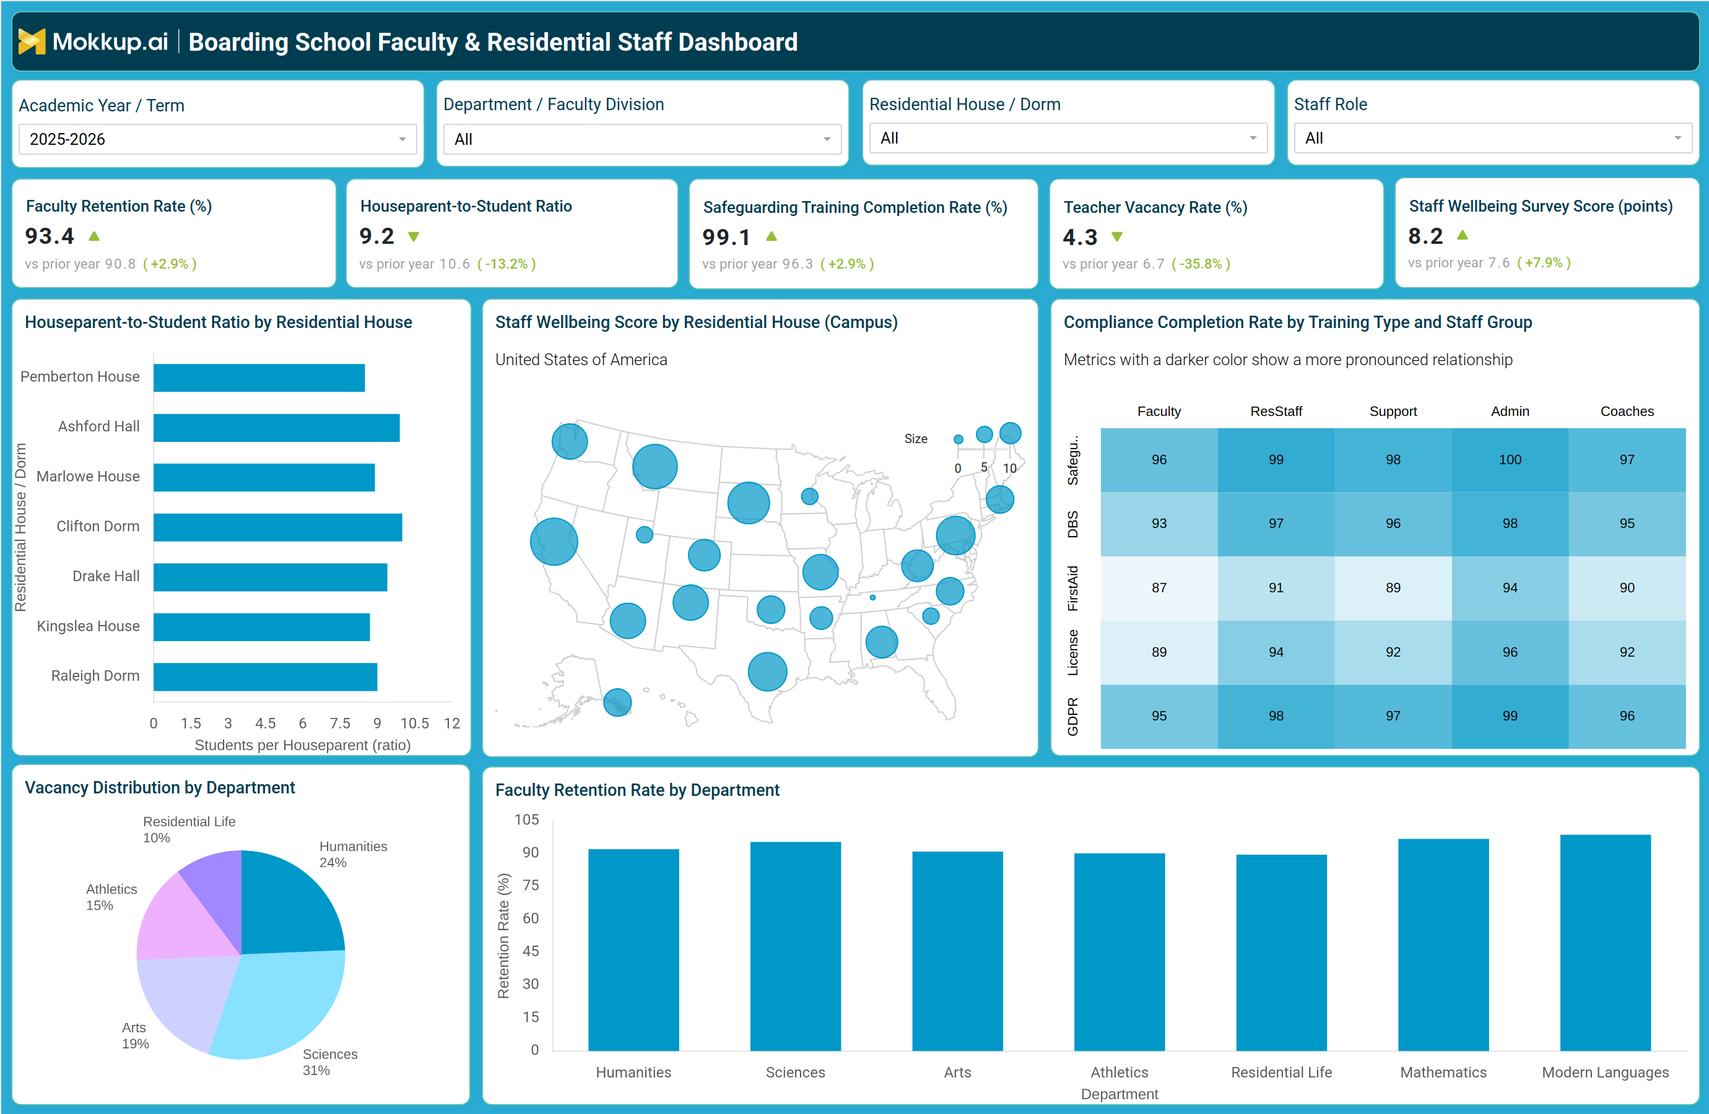Click the Humanities retention bar

(633, 949)
